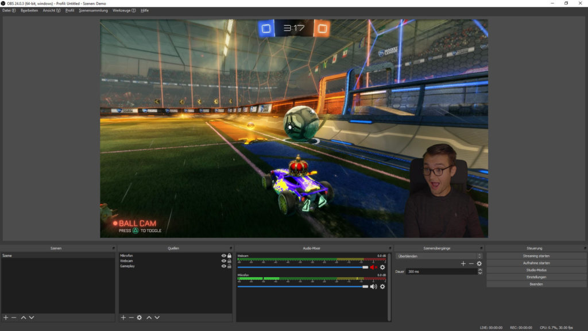Screen dimensions: 588x331
Task: Pop out the Audio-Mixer dock panel
Action: point(390,248)
